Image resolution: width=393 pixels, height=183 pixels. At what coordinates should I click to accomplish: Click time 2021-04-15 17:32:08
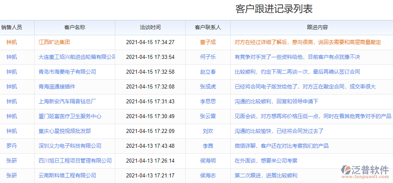pyautogui.click(x=150, y=86)
